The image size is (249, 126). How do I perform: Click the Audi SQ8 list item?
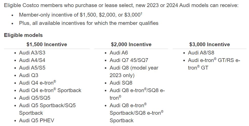[121, 83]
